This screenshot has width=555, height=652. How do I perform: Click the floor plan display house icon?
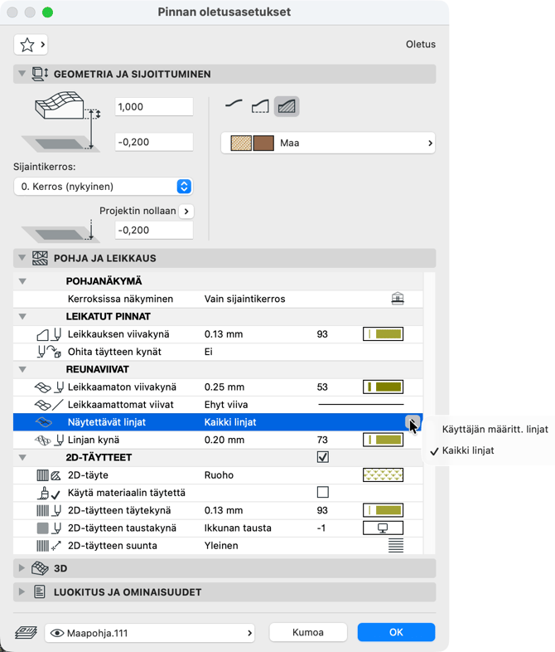pyautogui.click(x=398, y=299)
